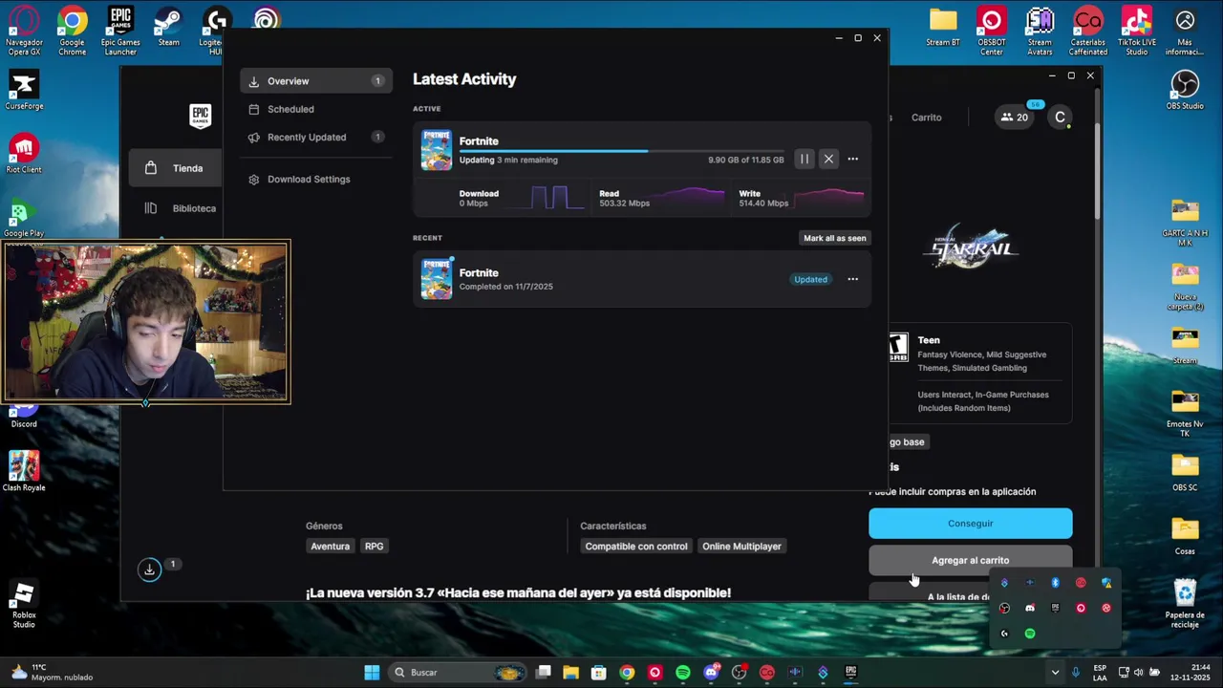Open the Stream BT folder on desktop
Viewport: 1223px width, 688px height.
(x=943, y=28)
